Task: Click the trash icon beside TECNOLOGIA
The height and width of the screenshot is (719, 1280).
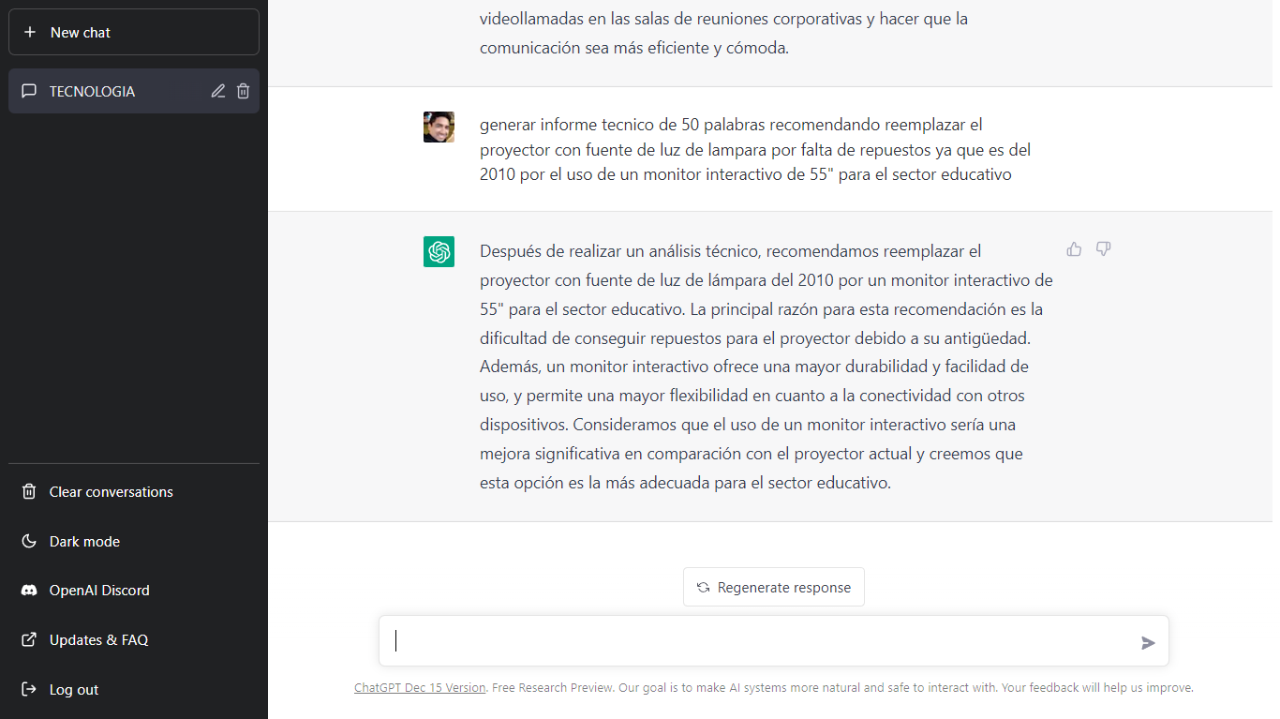Action: pyautogui.click(x=244, y=91)
